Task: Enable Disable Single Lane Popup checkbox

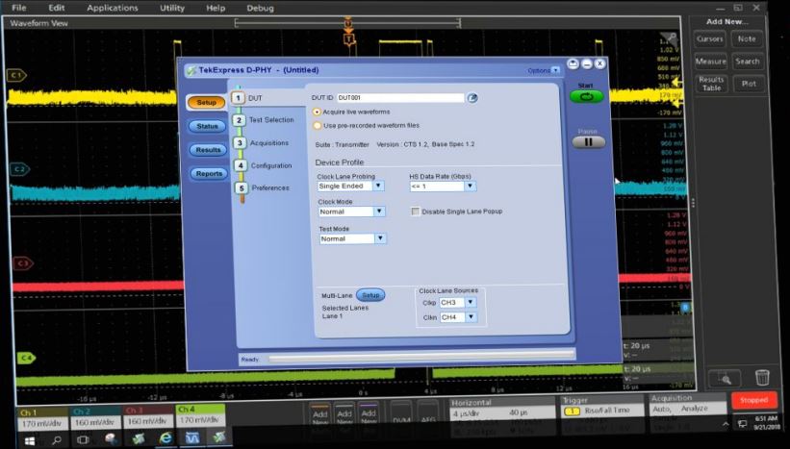Action: 416,212
